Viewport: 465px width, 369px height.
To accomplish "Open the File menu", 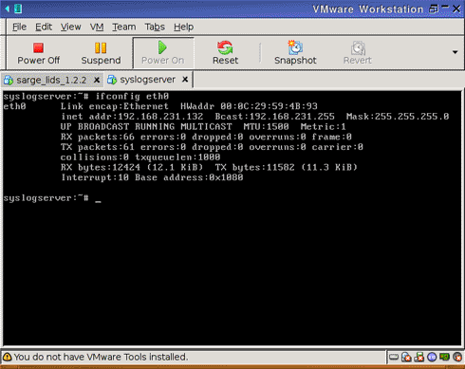I will point(19,27).
